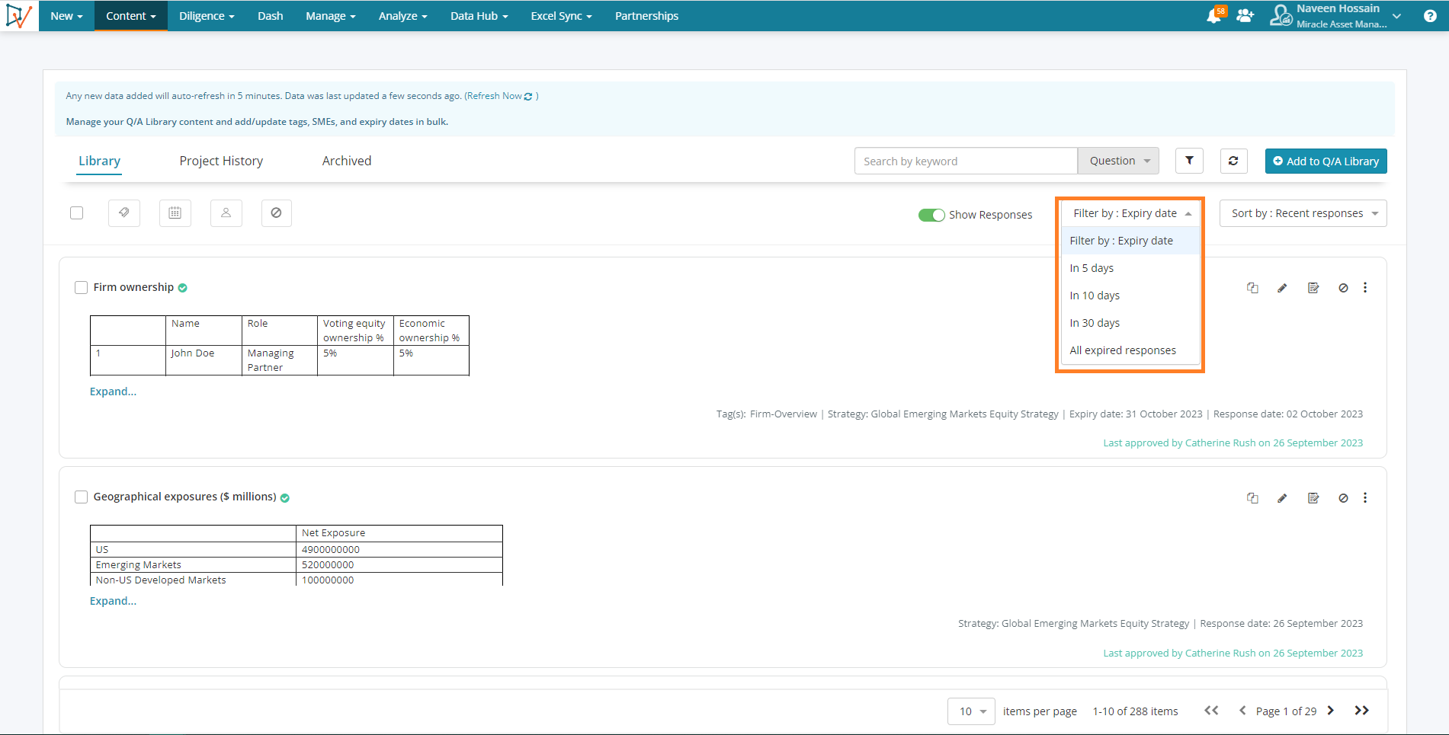Open the Excel Sync dropdown menu

[561, 16]
